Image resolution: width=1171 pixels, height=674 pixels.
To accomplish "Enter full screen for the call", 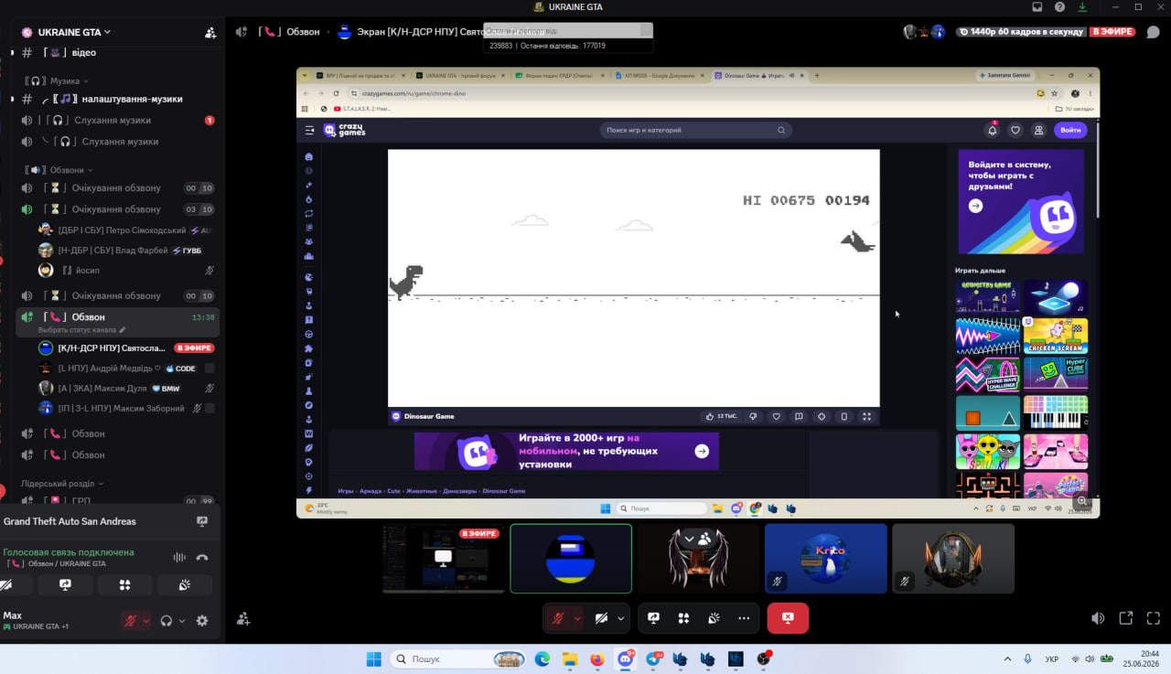I will click(x=1154, y=618).
